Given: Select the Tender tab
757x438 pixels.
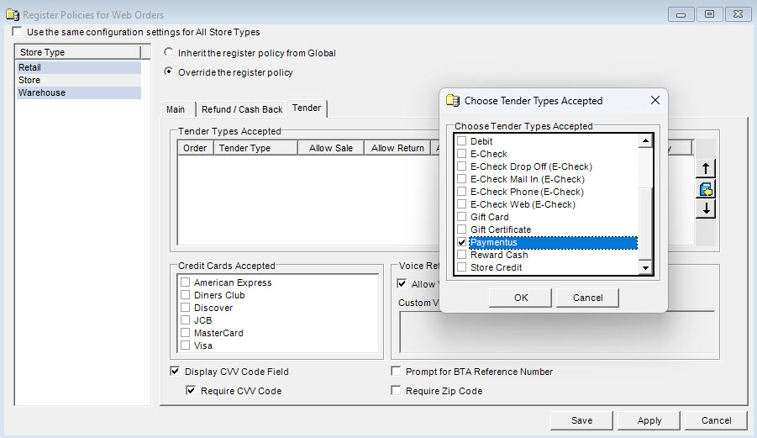Looking at the screenshot, I should click(x=307, y=108).
